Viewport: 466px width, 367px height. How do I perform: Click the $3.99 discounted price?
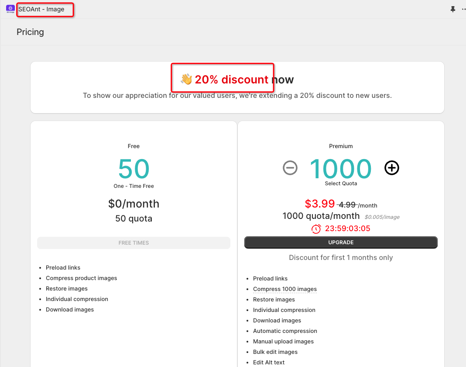320,204
